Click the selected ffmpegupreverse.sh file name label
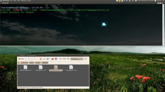The height and width of the screenshot is (92, 165). 56,70
